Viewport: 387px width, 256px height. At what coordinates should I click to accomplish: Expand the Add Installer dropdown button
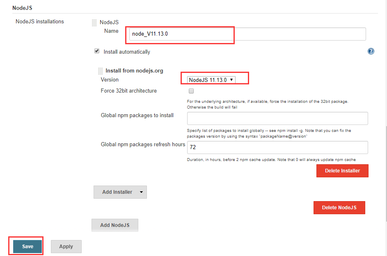[120, 192]
